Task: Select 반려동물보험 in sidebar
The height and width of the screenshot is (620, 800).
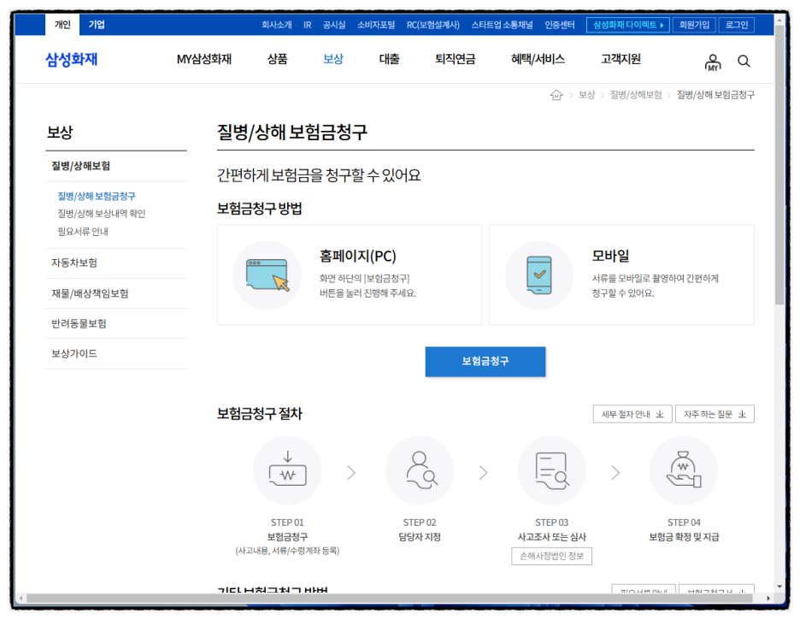Action: point(79,323)
